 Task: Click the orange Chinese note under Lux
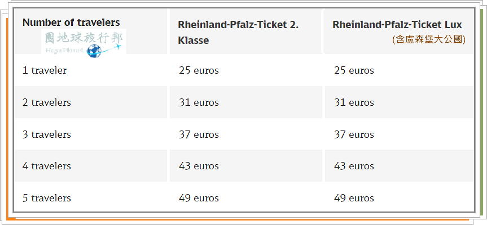tap(429, 39)
